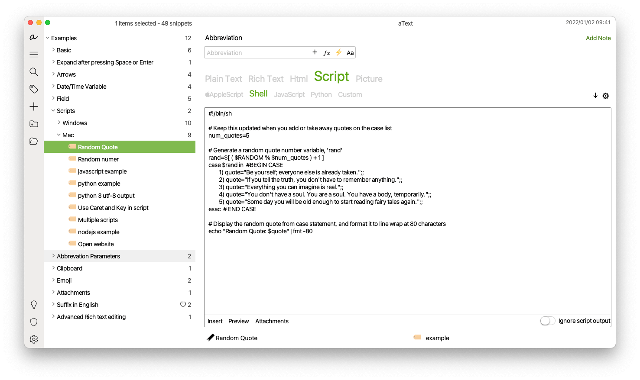
Task: Open the lightbulb tips icon
Action: (x=33, y=305)
